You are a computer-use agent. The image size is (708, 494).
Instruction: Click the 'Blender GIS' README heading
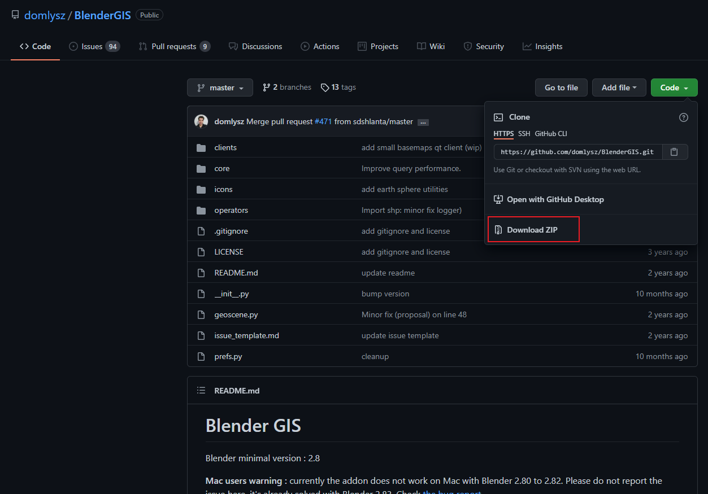coord(253,425)
